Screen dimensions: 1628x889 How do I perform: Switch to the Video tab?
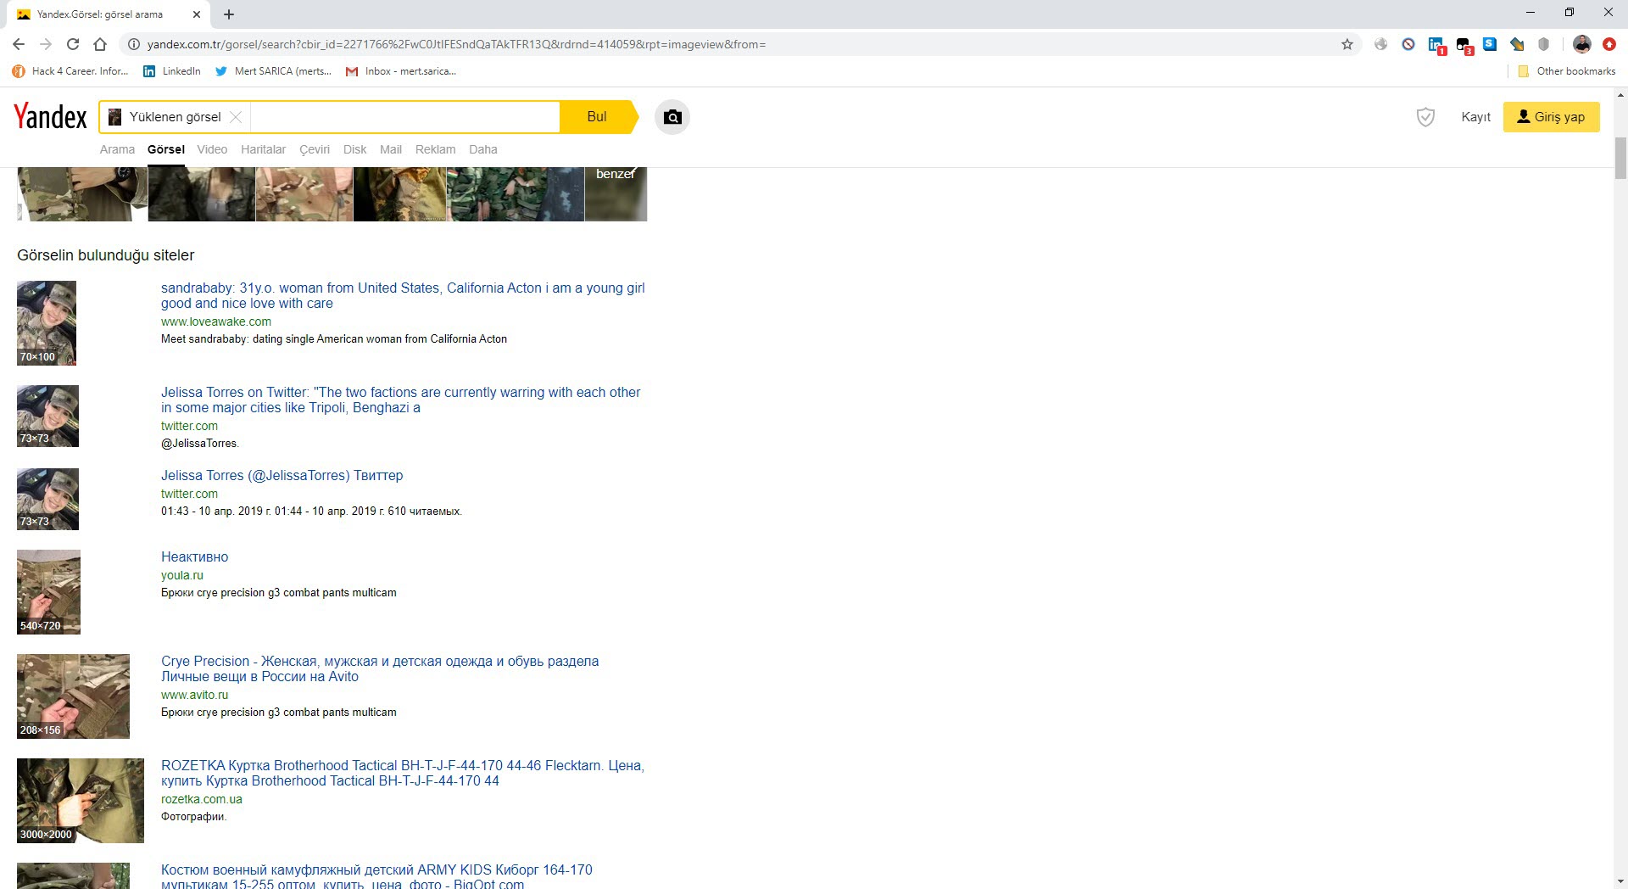click(212, 149)
